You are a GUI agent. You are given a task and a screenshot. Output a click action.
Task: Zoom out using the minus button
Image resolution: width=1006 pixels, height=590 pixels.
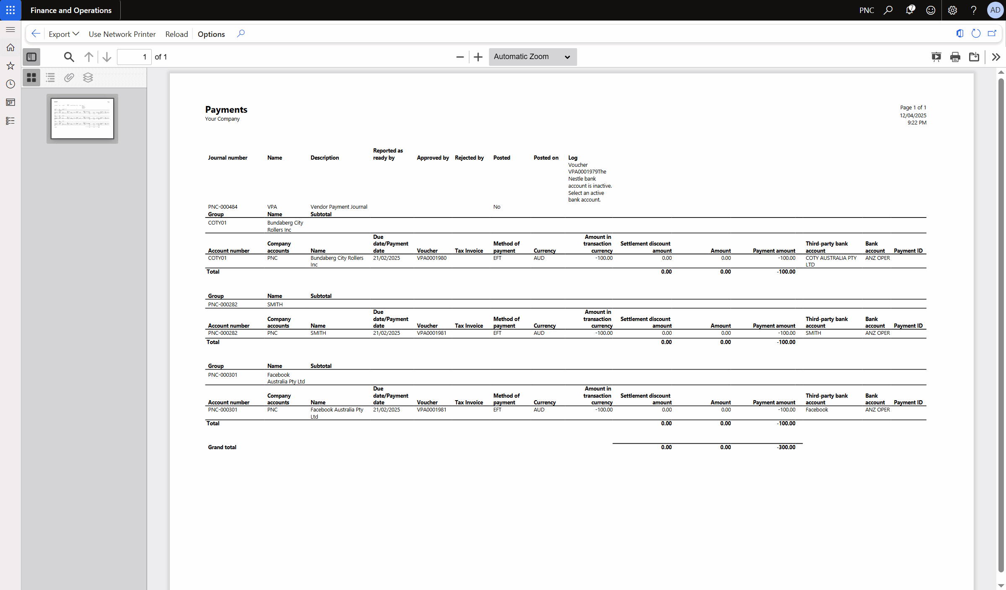pos(460,57)
